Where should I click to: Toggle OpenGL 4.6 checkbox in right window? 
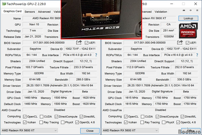tap(178, 122)
